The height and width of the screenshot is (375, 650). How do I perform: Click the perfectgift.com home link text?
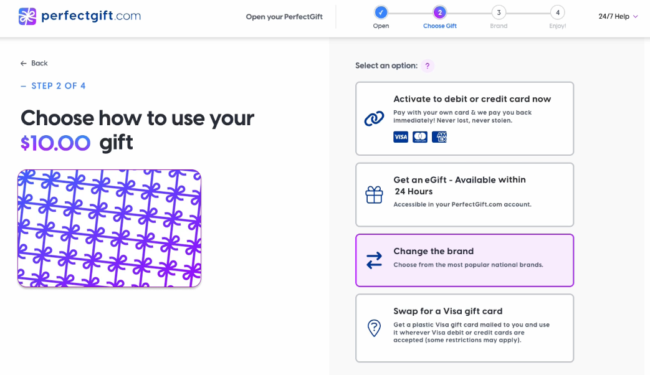pyautogui.click(x=91, y=16)
